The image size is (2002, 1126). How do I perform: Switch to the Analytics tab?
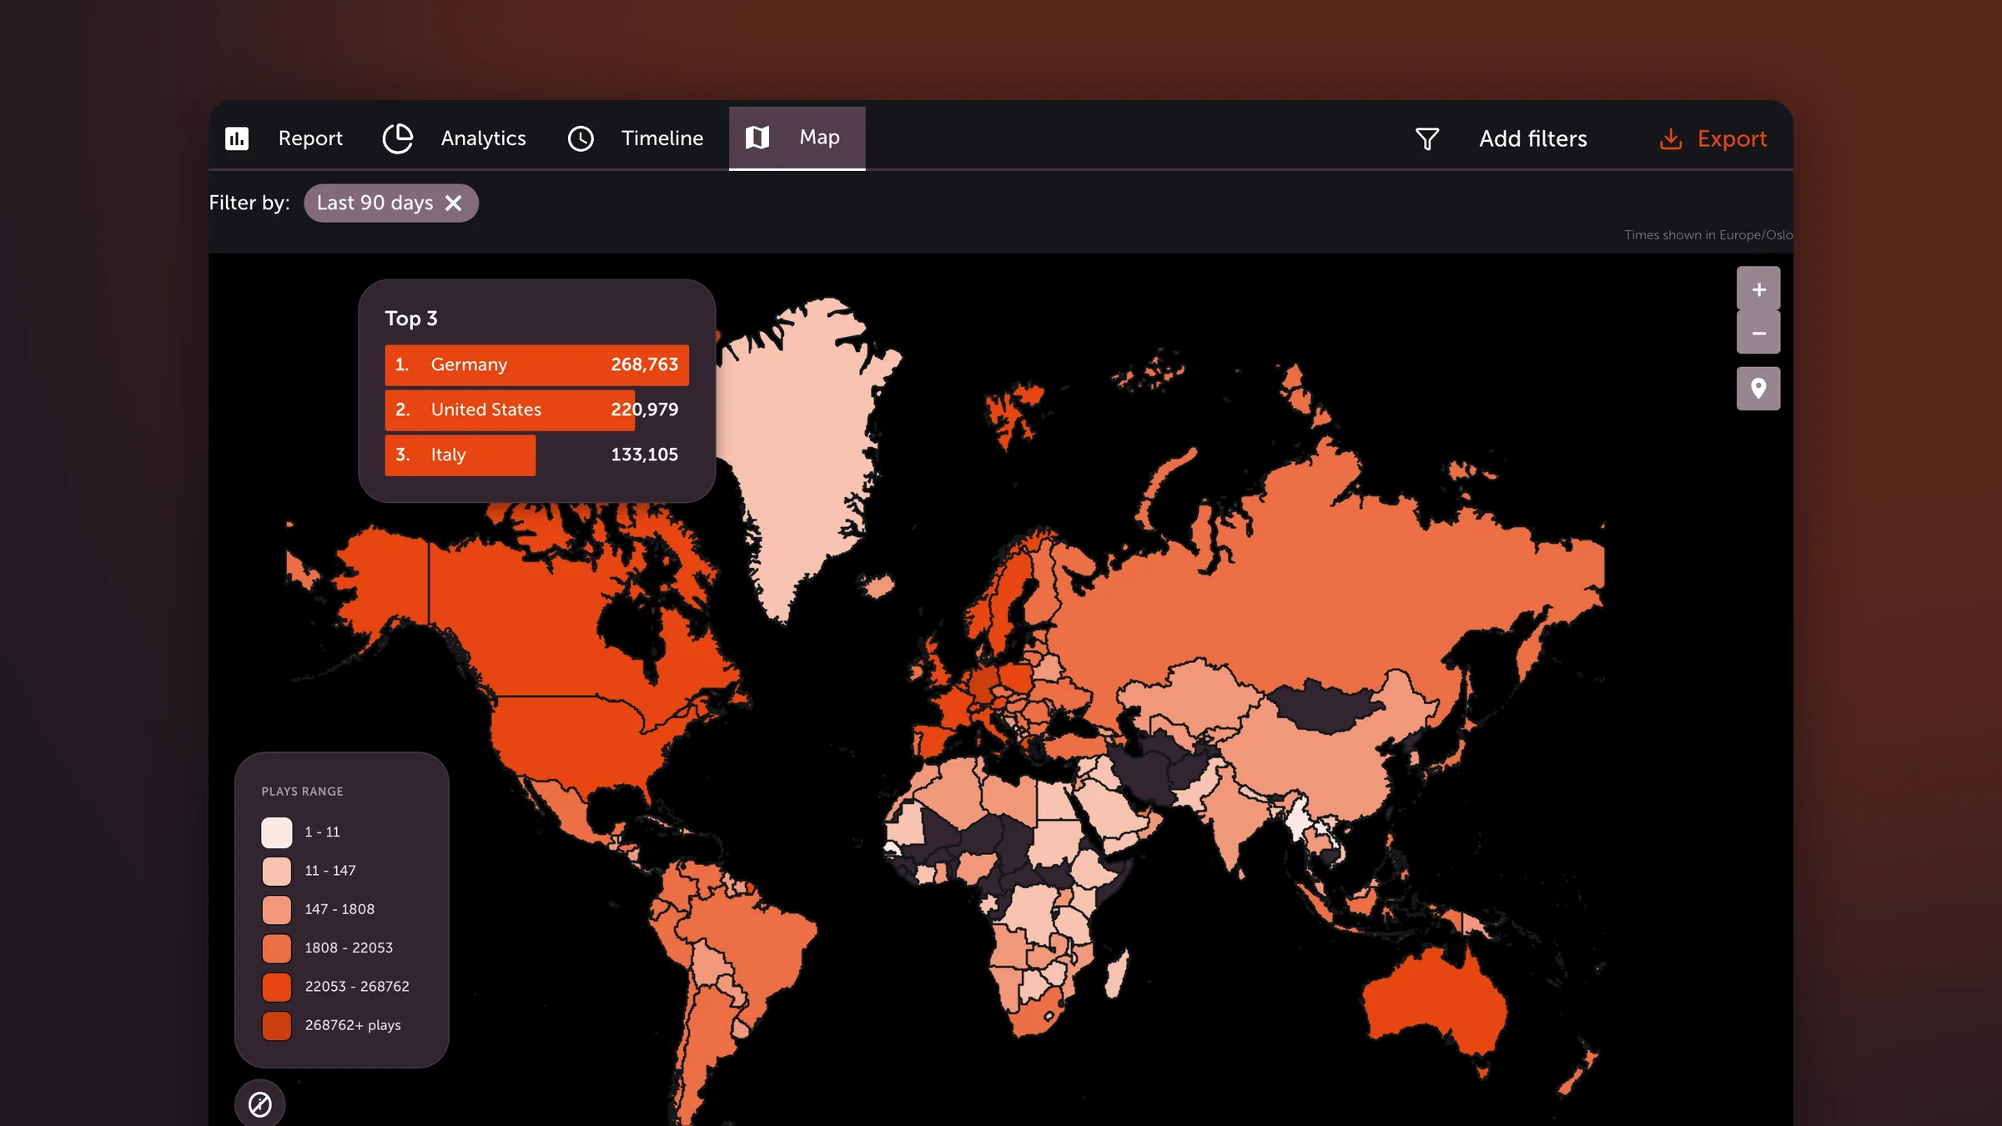pyautogui.click(x=455, y=138)
